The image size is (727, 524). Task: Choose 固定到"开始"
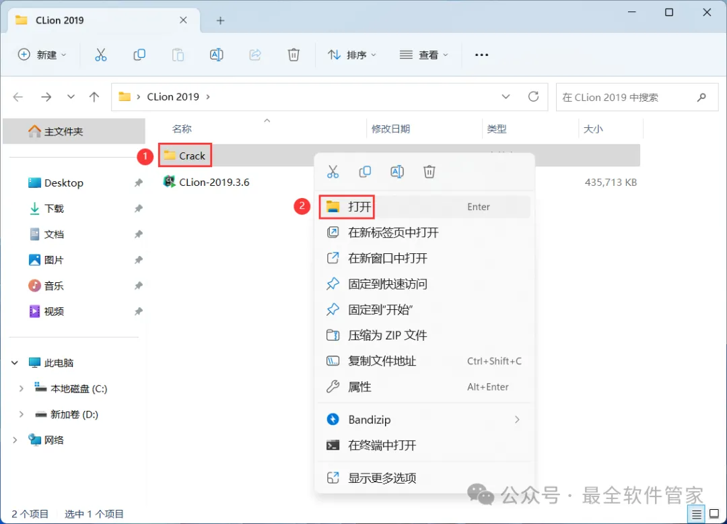pos(424,310)
